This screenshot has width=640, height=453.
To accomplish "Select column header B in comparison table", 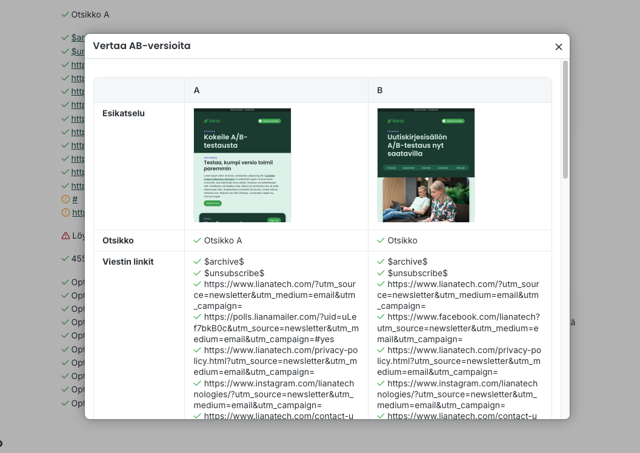I will click(x=380, y=90).
